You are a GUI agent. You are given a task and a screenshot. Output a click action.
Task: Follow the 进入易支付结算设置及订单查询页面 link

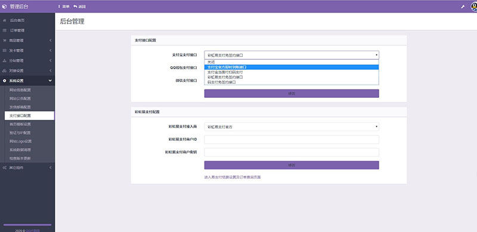[233, 177]
